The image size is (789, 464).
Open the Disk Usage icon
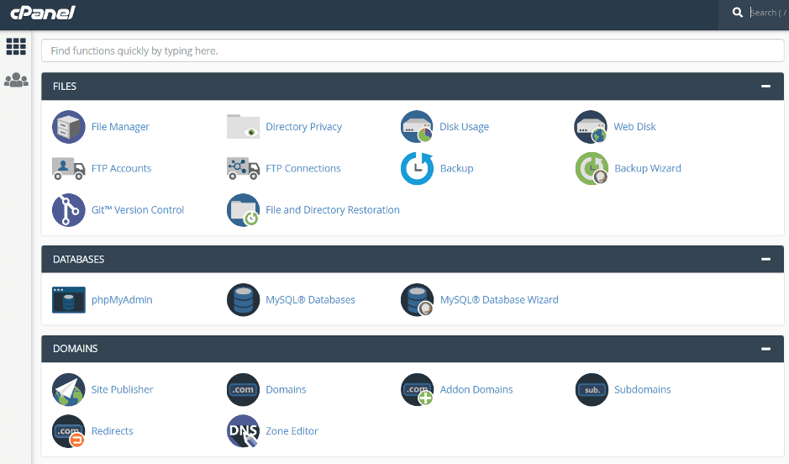point(417,127)
